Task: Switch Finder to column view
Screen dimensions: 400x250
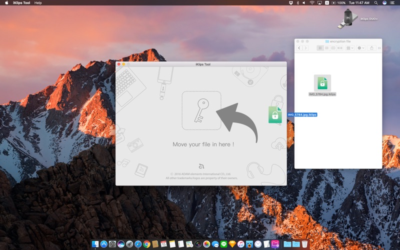Action: [333, 48]
